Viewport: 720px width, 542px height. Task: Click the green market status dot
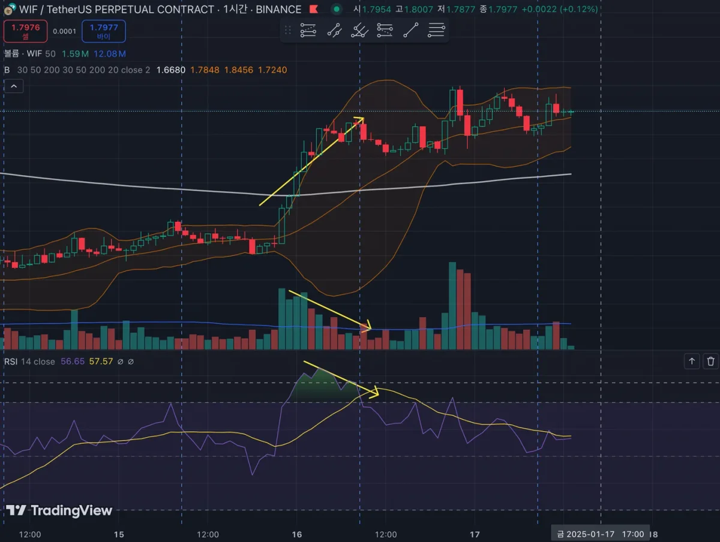point(337,9)
